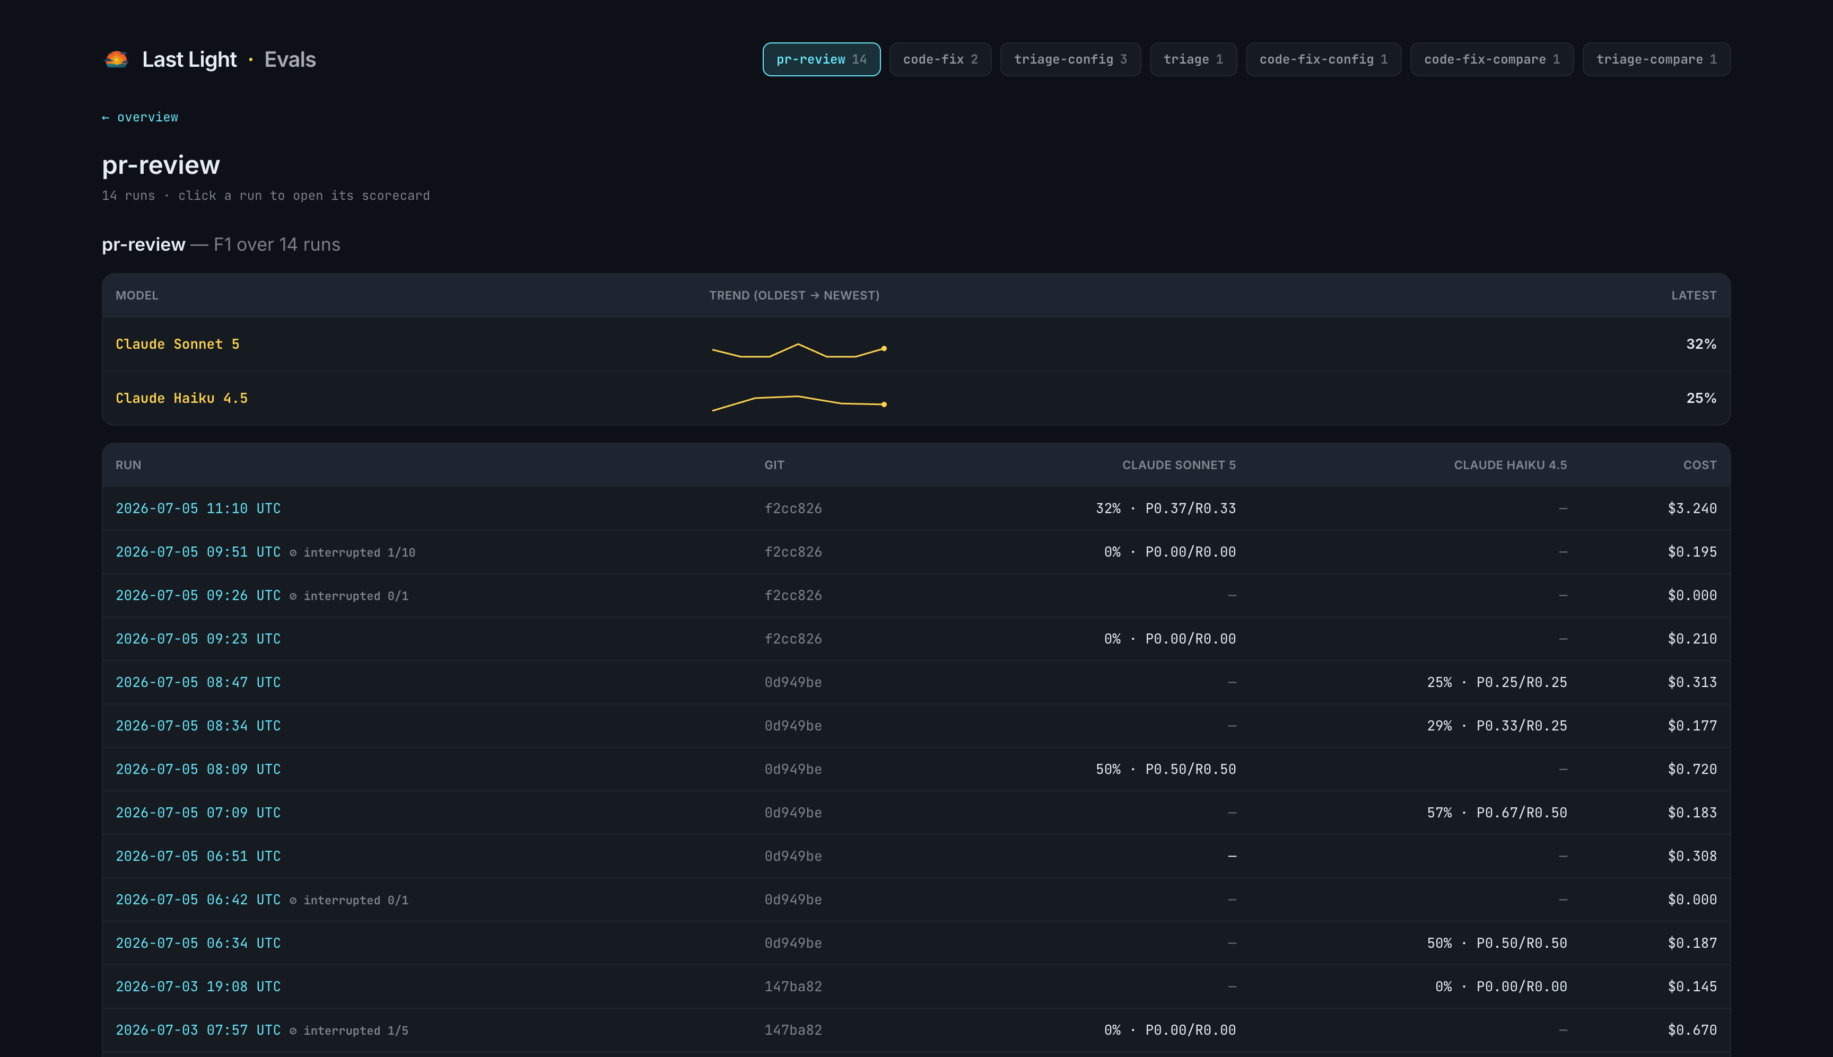
Task: Click the 25% · P0.25/R0.25 Haiku score
Action: pyautogui.click(x=1497, y=683)
